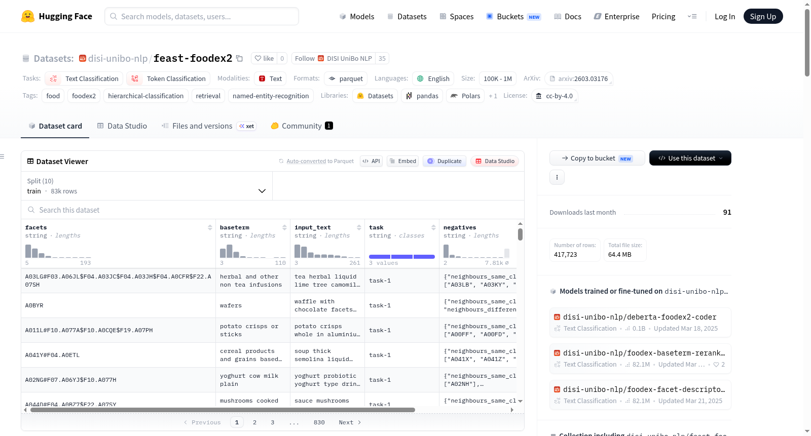
Task: Go to page 2 of the table
Action: pyautogui.click(x=254, y=422)
